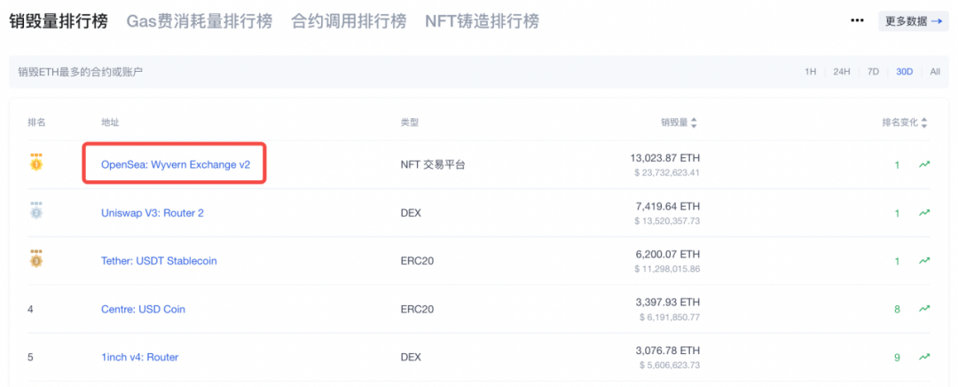Screen dimensions: 958x387
Task: Open Centre: USD Coin address link
Action: click(143, 309)
